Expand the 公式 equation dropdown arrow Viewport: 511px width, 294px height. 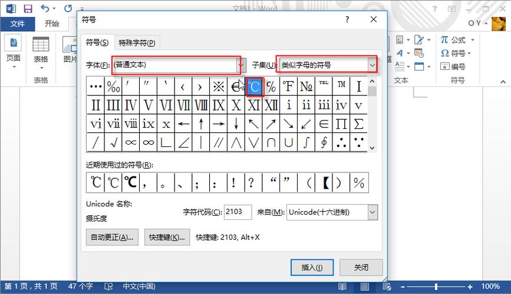click(x=473, y=39)
